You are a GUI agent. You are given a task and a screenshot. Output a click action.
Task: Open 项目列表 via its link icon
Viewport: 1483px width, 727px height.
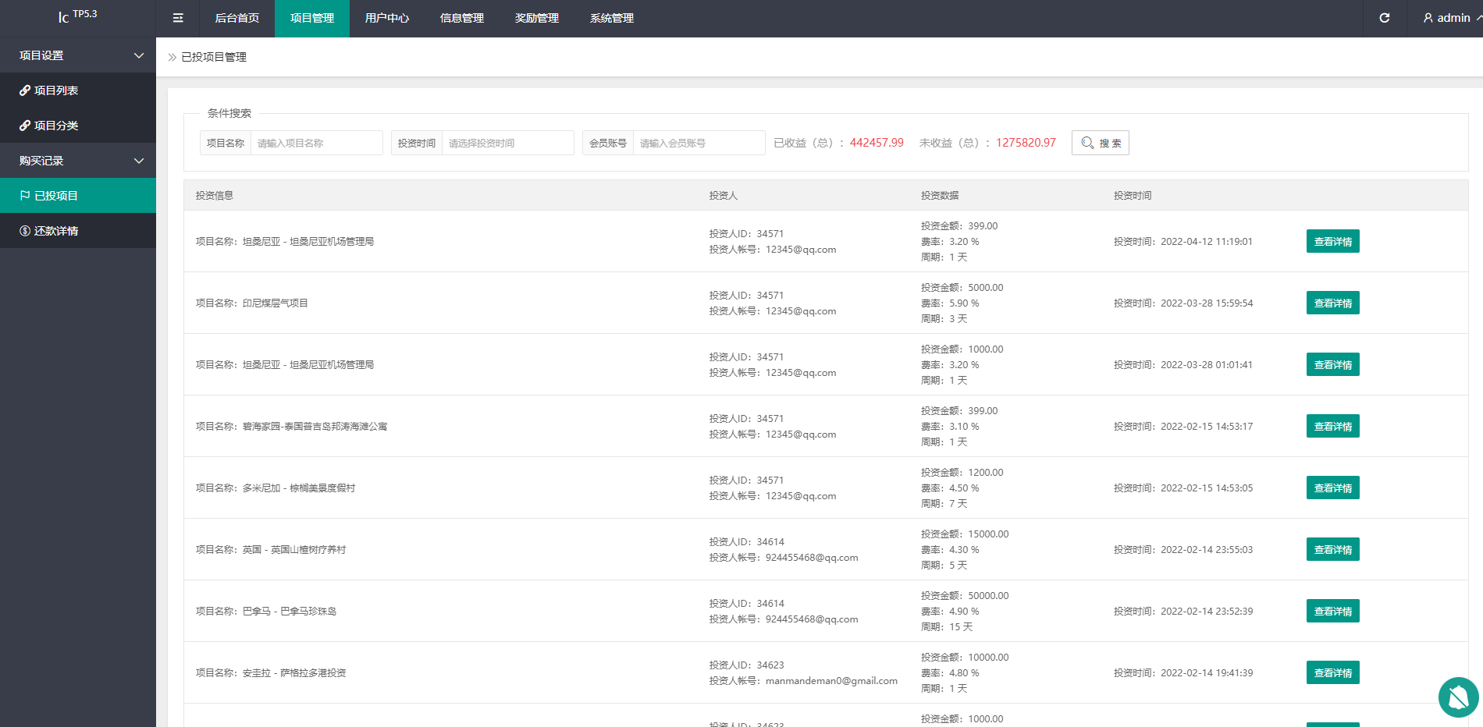(25, 90)
